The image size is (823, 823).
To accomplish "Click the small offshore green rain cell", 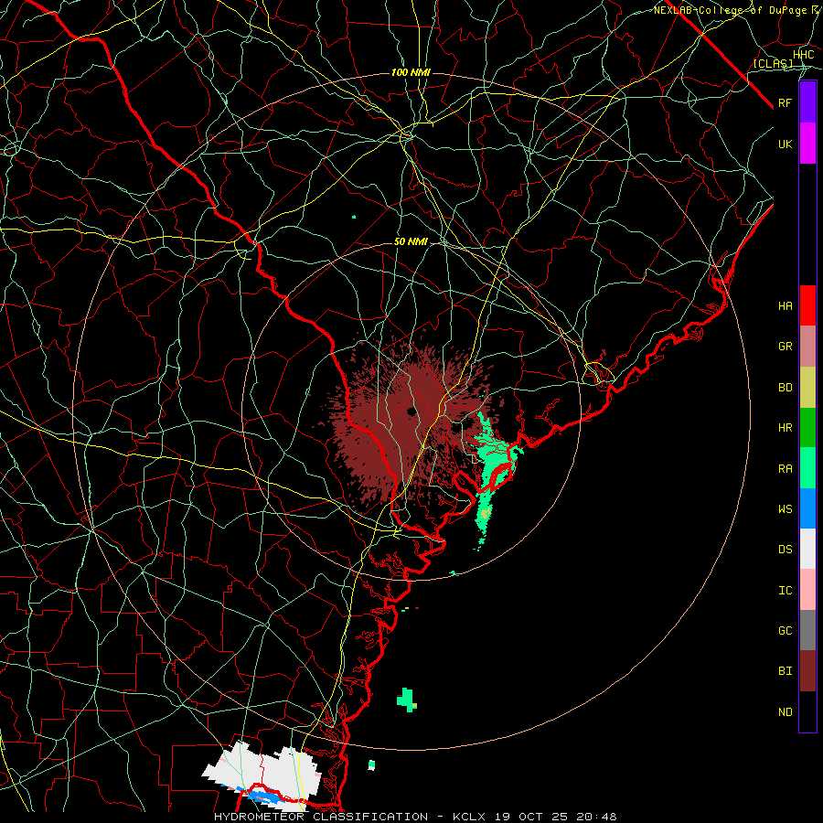I will 406,700.
